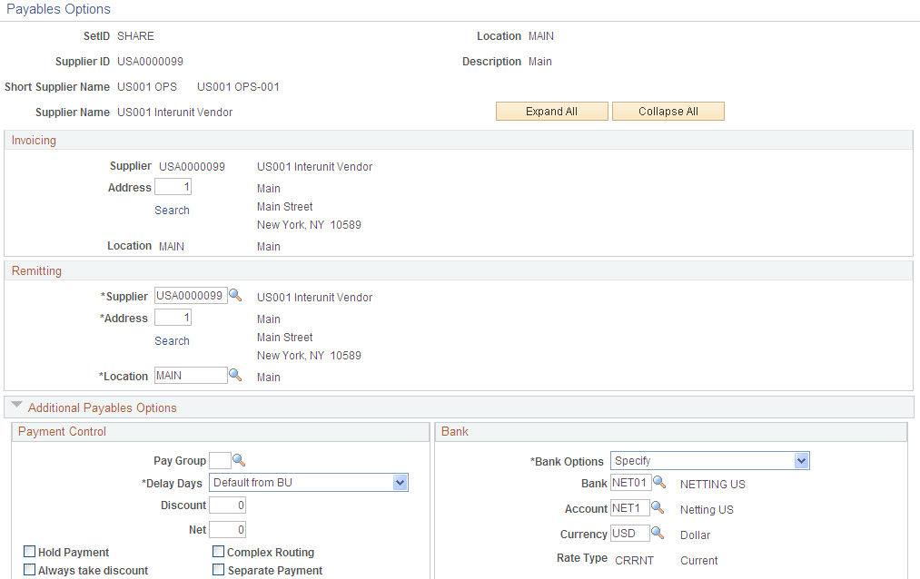Enable Complex Routing
The width and height of the screenshot is (920, 579).
point(218,551)
